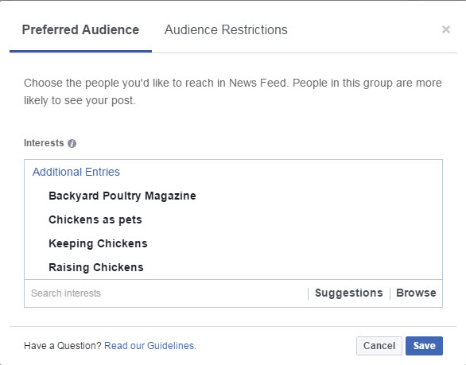Select the Preferred Audience tab
Viewport: 466px width, 365px height.
80,29
